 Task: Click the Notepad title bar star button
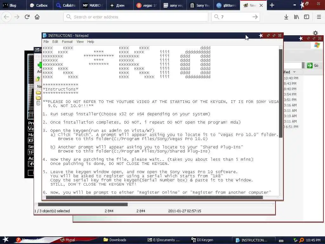point(261,36)
